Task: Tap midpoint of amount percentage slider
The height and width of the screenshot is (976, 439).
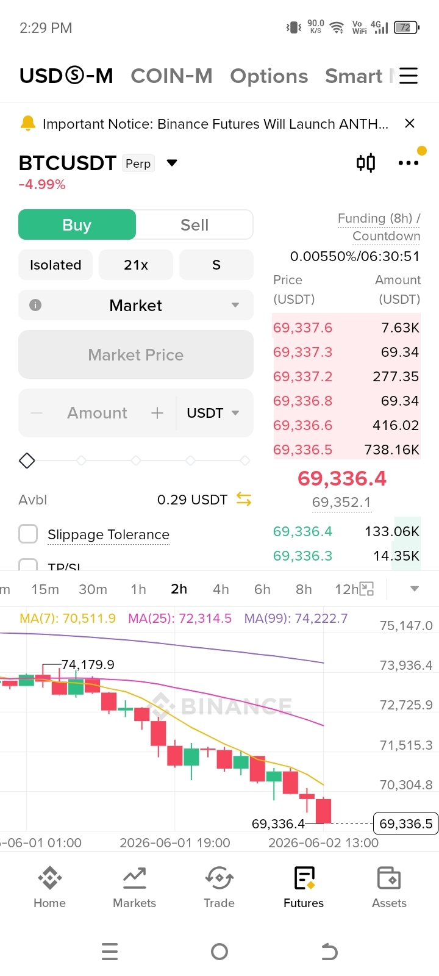Action: click(x=136, y=460)
